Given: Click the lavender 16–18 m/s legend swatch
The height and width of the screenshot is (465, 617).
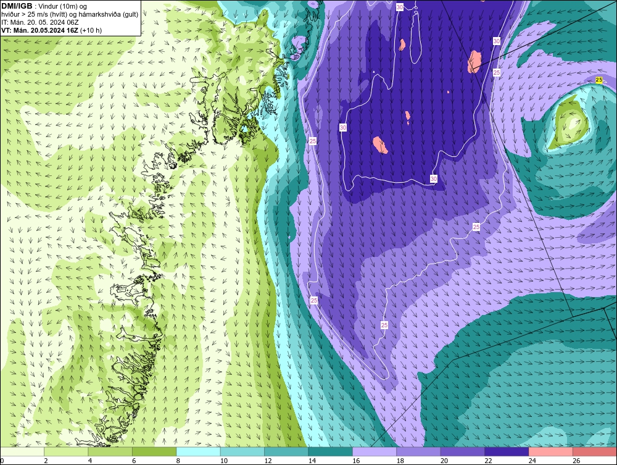Looking at the screenshot, I should point(375,451).
